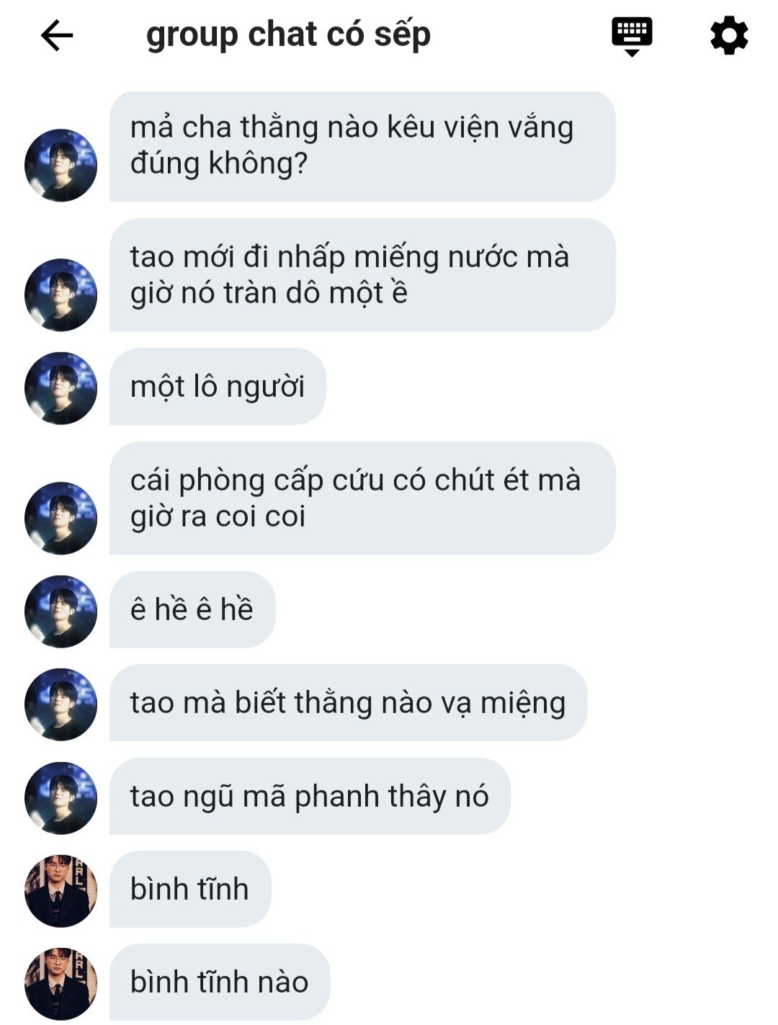This screenshot has width=778, height=1025.
Task: Select the message 'mả cha thằng nào kêu viện vắng'
Action: (x=362, y=146)
